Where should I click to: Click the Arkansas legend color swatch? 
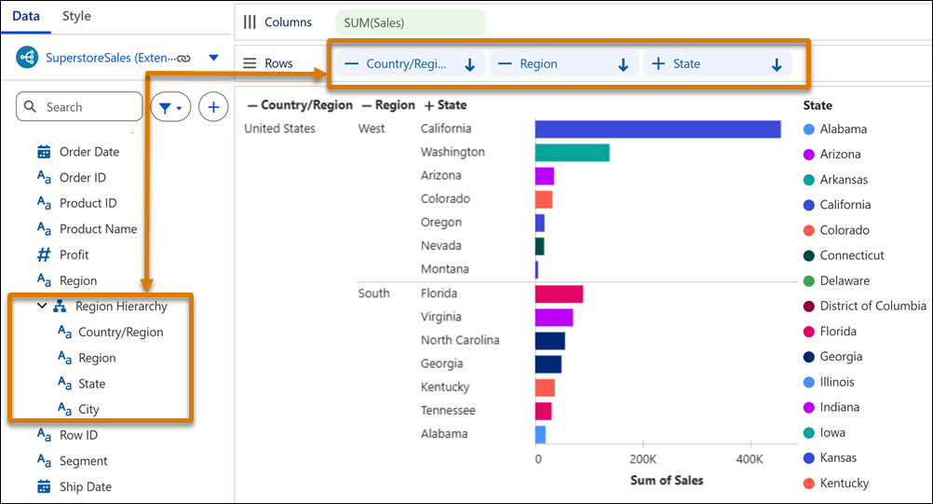click(808, 180)
